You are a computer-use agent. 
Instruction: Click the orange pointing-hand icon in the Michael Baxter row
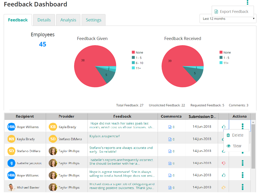pyautogui.click(x=224, y=188)
